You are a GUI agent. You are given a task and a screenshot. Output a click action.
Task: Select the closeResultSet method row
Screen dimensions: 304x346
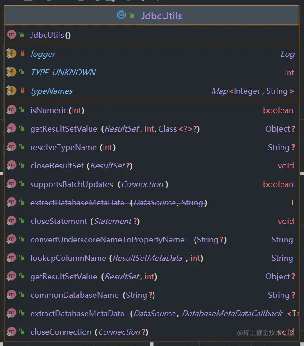(x=81, y=166)
